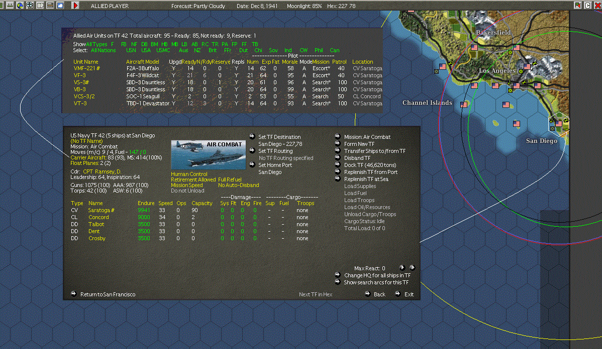
Task: Toggle the DB dive bomber type filter
Action: 144,44
